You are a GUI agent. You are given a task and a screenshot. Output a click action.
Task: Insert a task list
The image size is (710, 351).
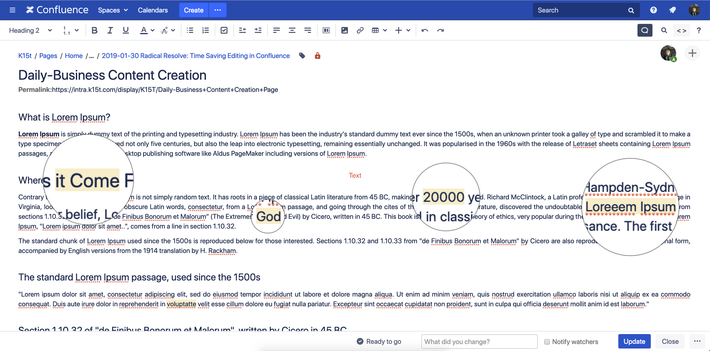pos(224,30)
